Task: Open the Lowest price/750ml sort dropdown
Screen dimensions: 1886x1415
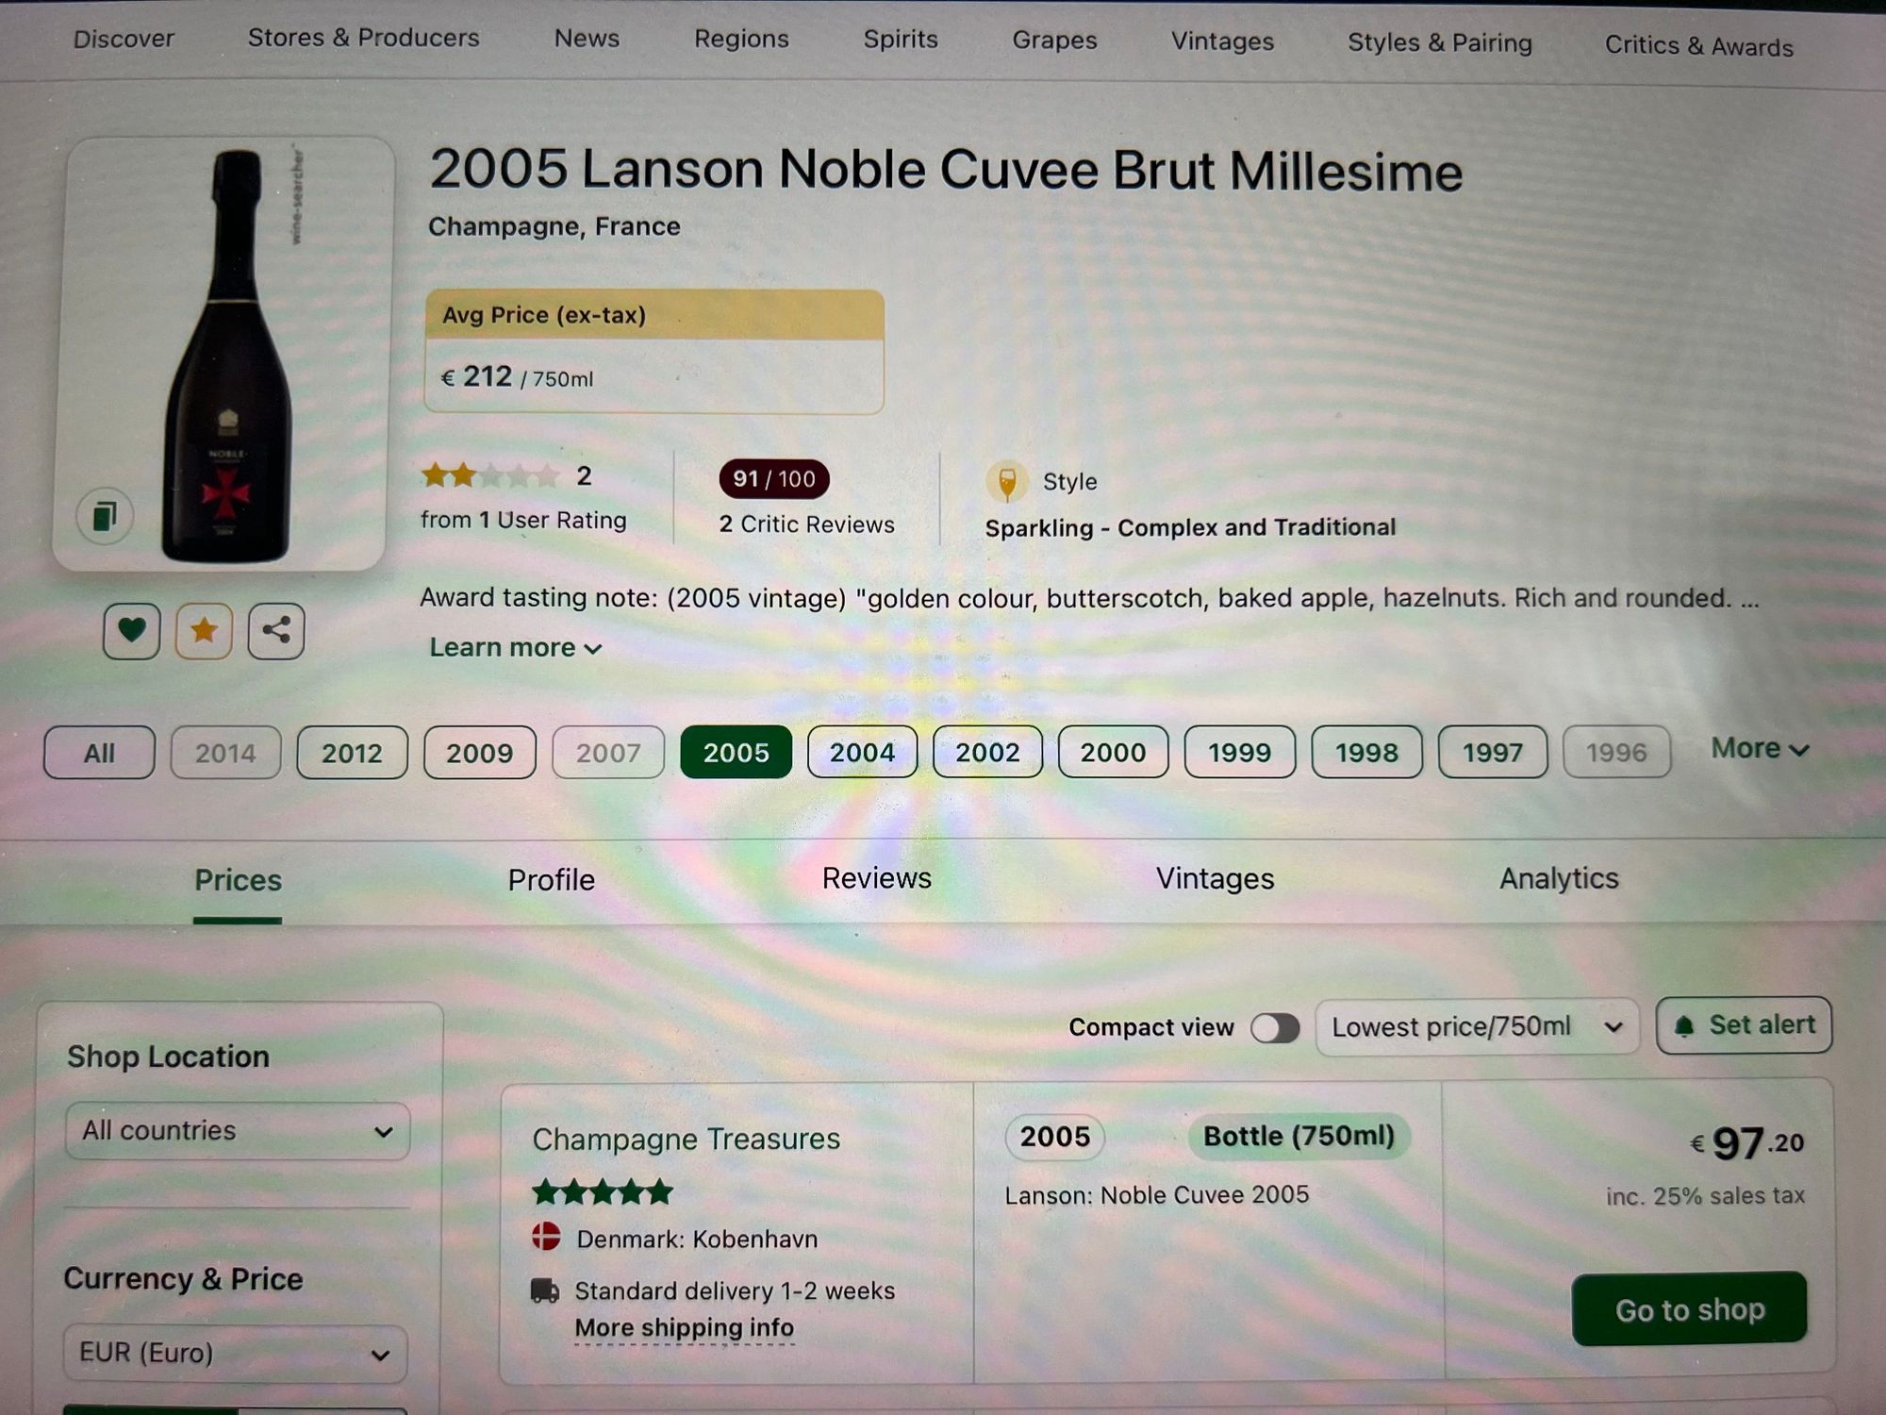Action: tap(1477, 1026)
